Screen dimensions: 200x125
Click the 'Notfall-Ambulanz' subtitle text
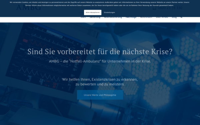tap(100, 61)
